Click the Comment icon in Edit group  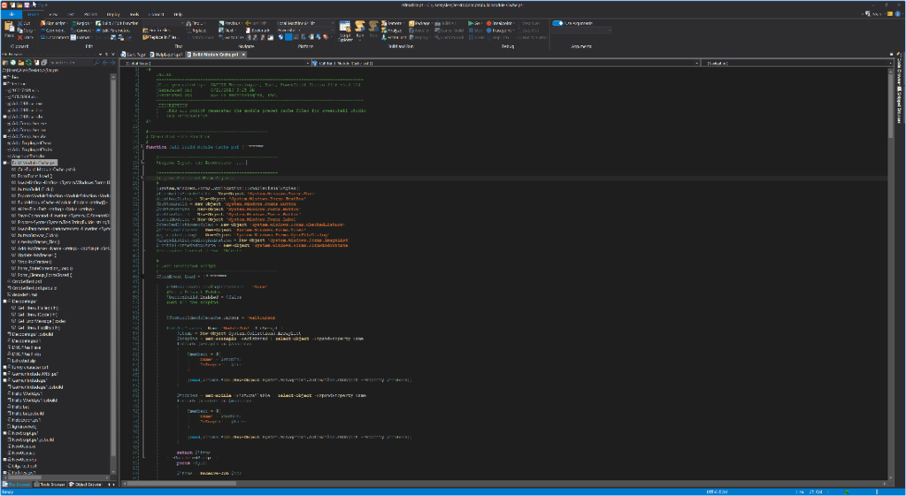42,30
